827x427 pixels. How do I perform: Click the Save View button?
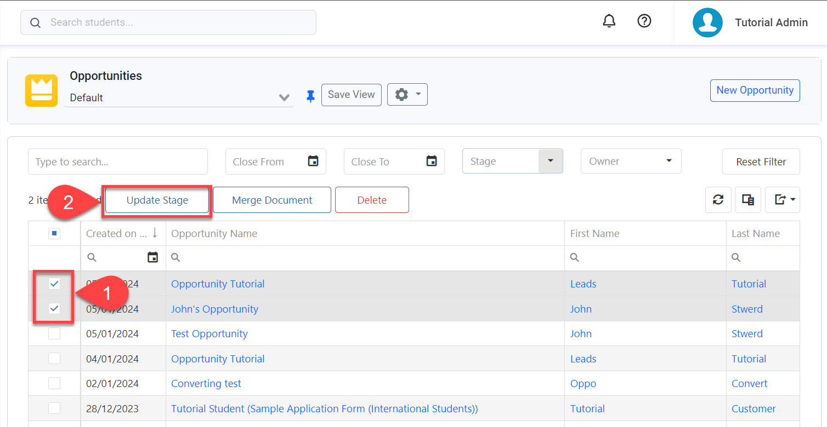(x=352, y=94)
